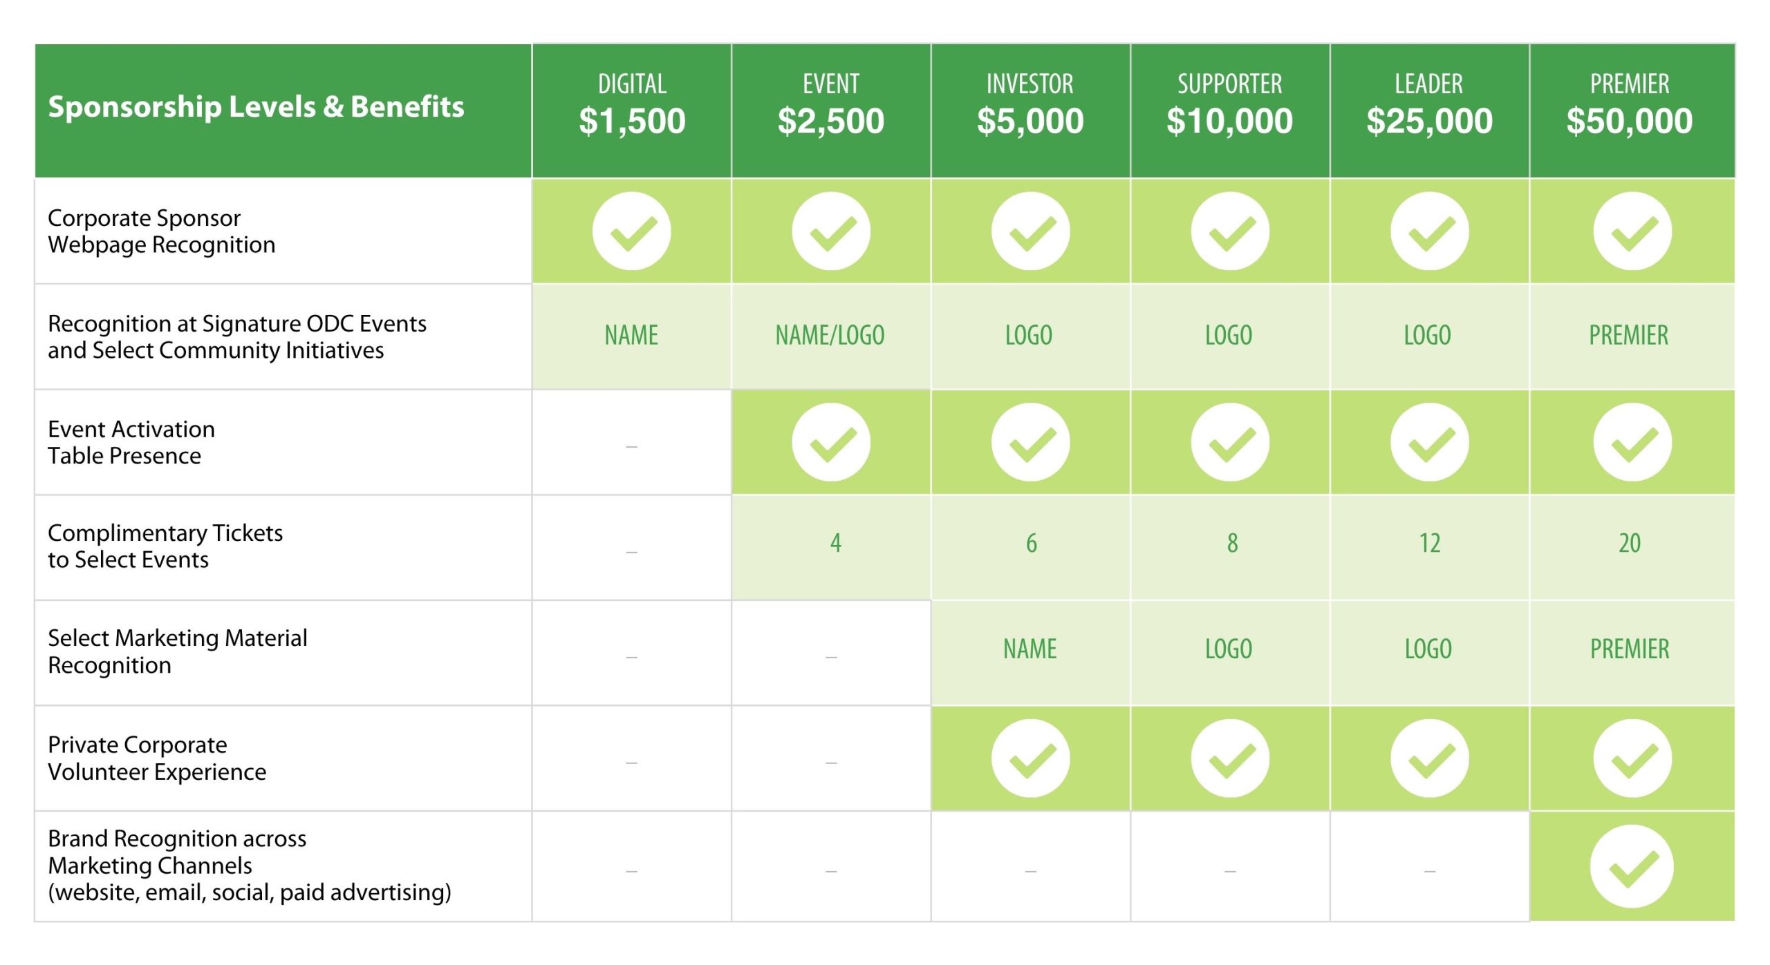Click Event Activation Table Presence label
Viewport: 1770px width, 965px height.
(x=131, y=442)
